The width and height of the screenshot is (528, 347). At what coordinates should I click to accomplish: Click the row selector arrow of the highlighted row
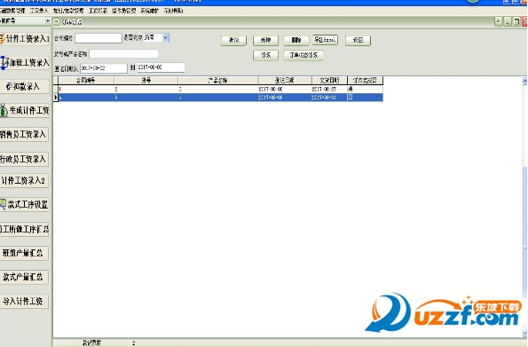coord(56,98)
